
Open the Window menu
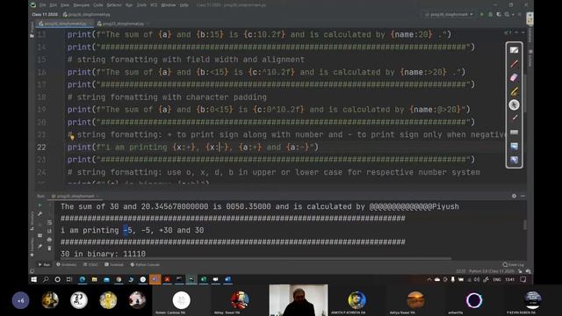point(168,5)
